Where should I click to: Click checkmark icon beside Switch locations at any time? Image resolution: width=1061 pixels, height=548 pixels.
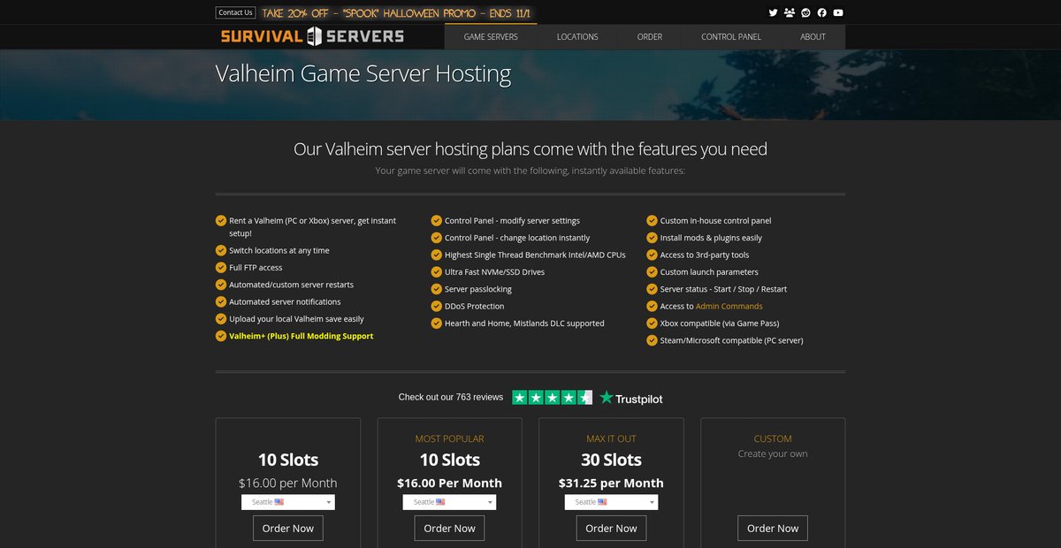pos(221,251)
